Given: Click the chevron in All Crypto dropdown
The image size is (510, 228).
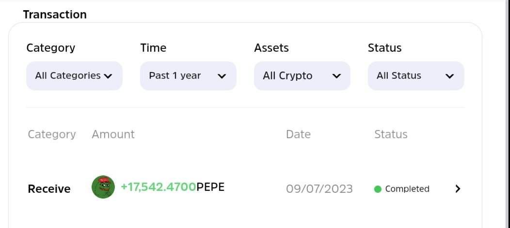Looking at the screenshot, I should click(336, 76).
